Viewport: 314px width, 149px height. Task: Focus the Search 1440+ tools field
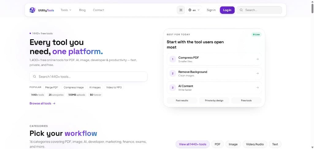(88, 77)
